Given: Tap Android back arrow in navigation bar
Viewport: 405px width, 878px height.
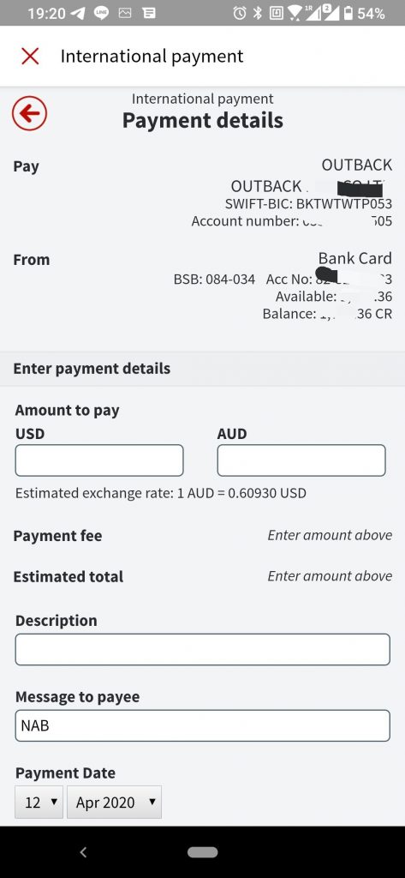Looking at the screenshot, I should pos(83,852).
